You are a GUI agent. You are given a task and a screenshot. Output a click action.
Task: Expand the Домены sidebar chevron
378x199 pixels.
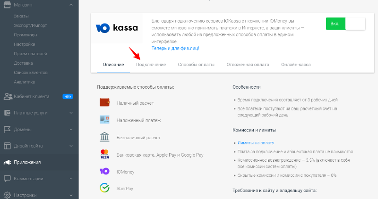(x=71, y=130)
